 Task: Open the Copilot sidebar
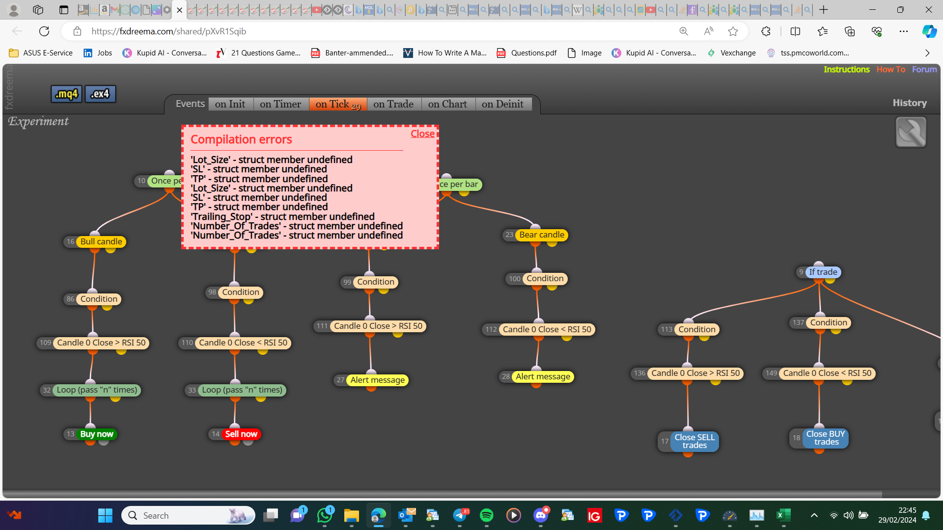click(x=929, y=31)
